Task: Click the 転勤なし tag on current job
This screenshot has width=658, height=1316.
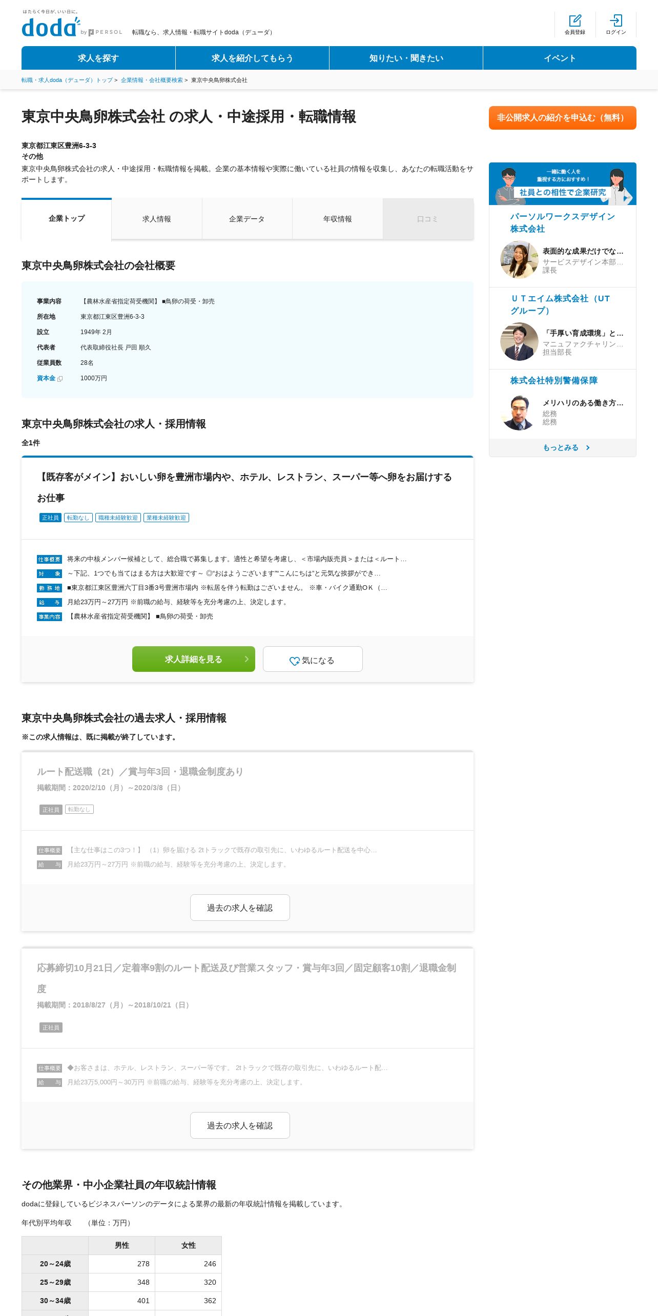Action: 78,518
